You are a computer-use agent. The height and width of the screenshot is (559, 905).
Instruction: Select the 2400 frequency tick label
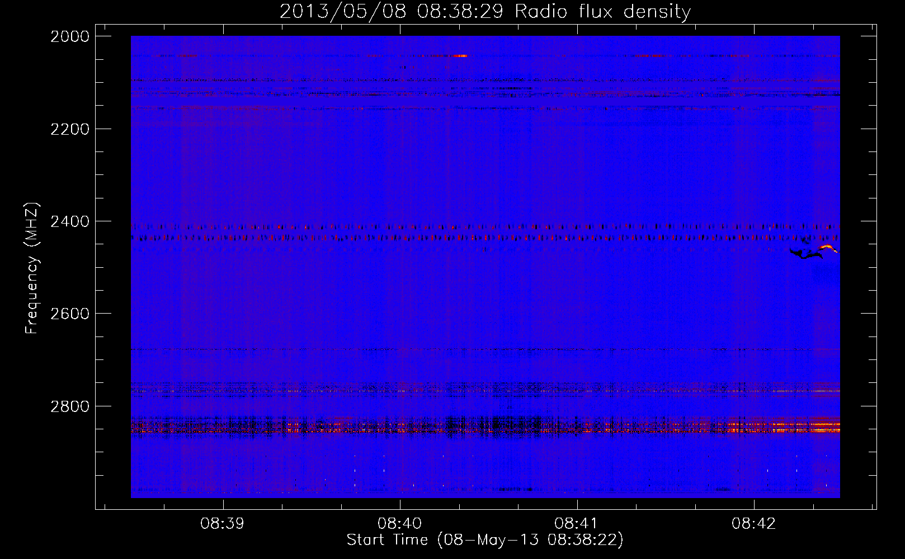[70, 221]
